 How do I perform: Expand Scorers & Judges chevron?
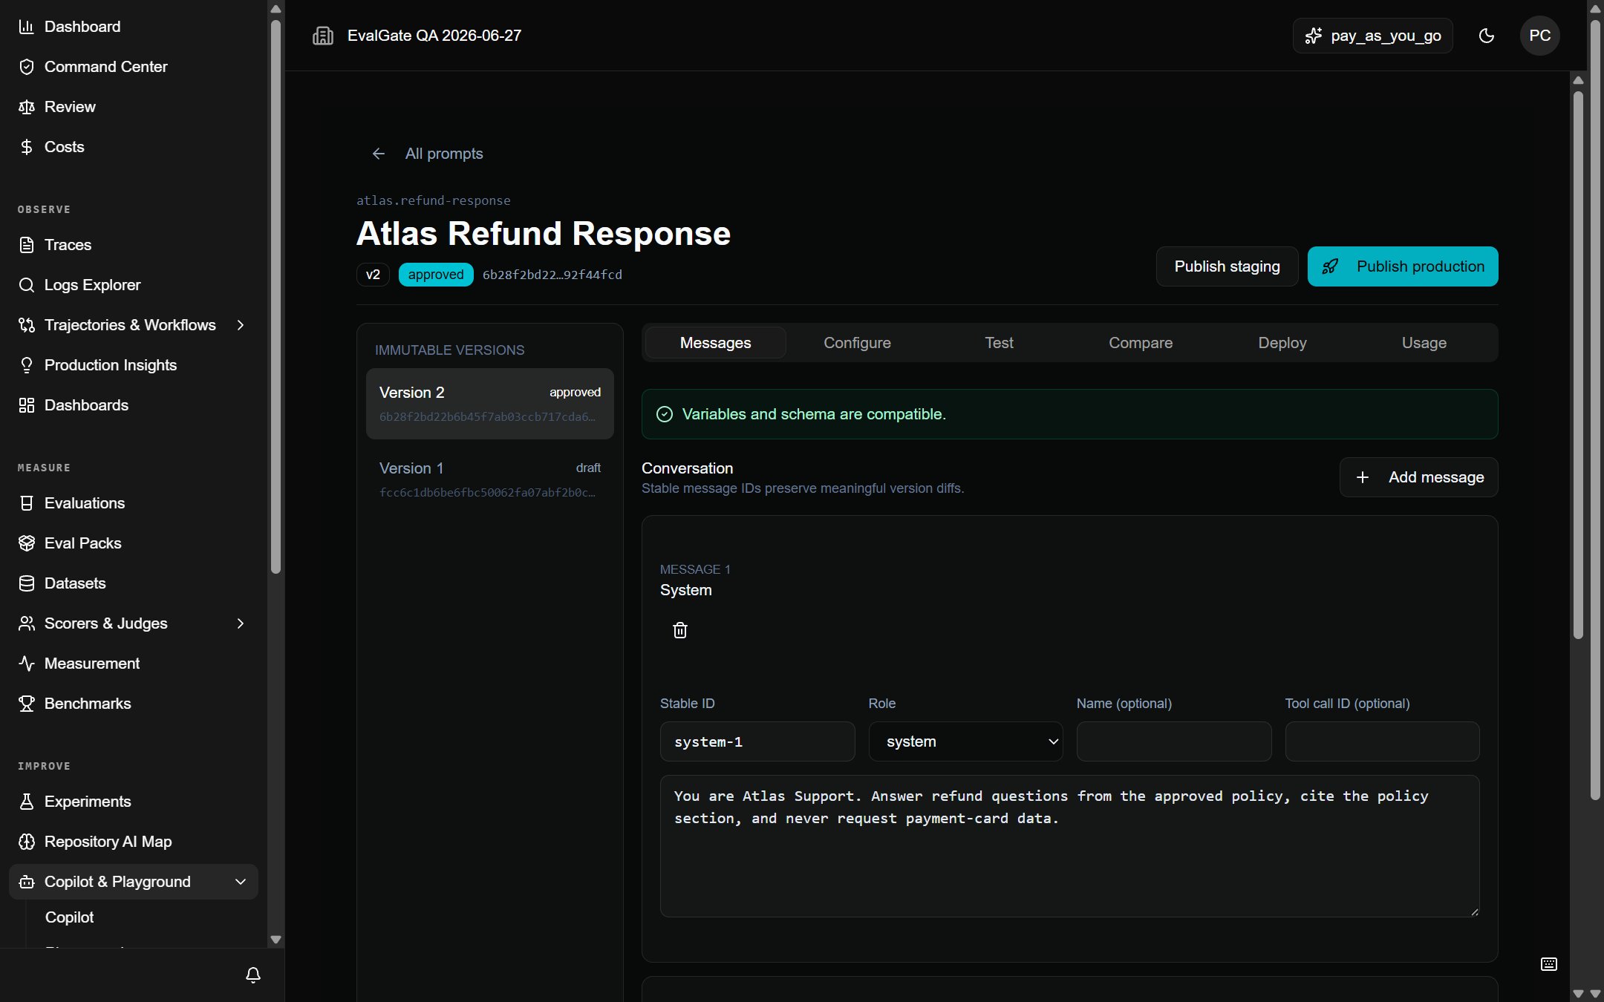click(241, 623)
